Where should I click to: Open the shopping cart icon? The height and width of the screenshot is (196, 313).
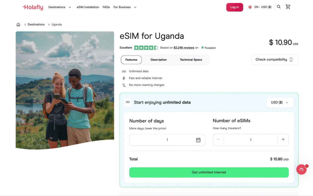[x=288, y=7]
